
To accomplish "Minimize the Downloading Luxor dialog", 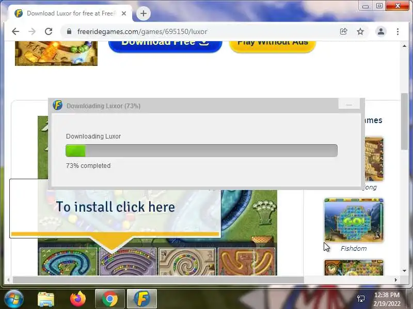I will [349, 105].
